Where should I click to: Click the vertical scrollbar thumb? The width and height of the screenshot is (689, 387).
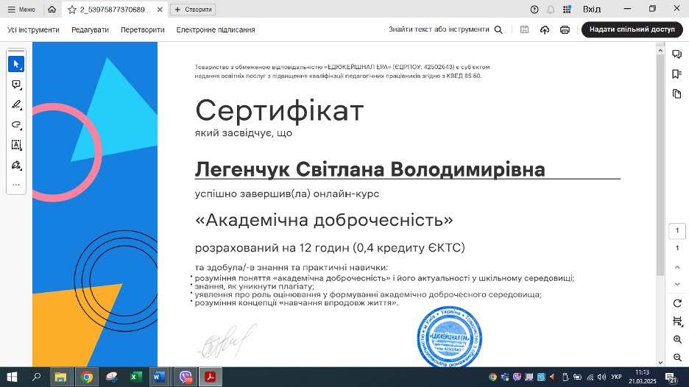point(660,165)
